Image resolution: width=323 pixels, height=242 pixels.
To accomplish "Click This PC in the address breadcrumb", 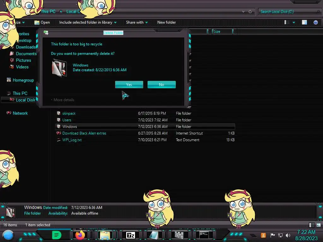I will click(x=48, y=12).
